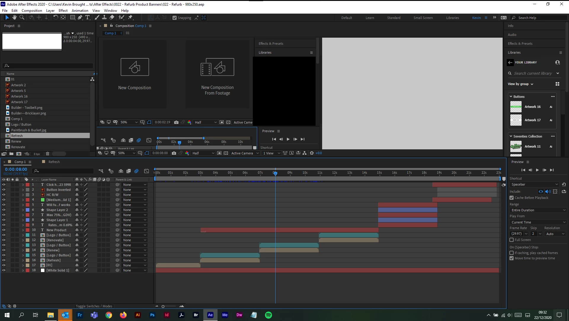
Task: Select the Zoom tool
Action: 22,17
